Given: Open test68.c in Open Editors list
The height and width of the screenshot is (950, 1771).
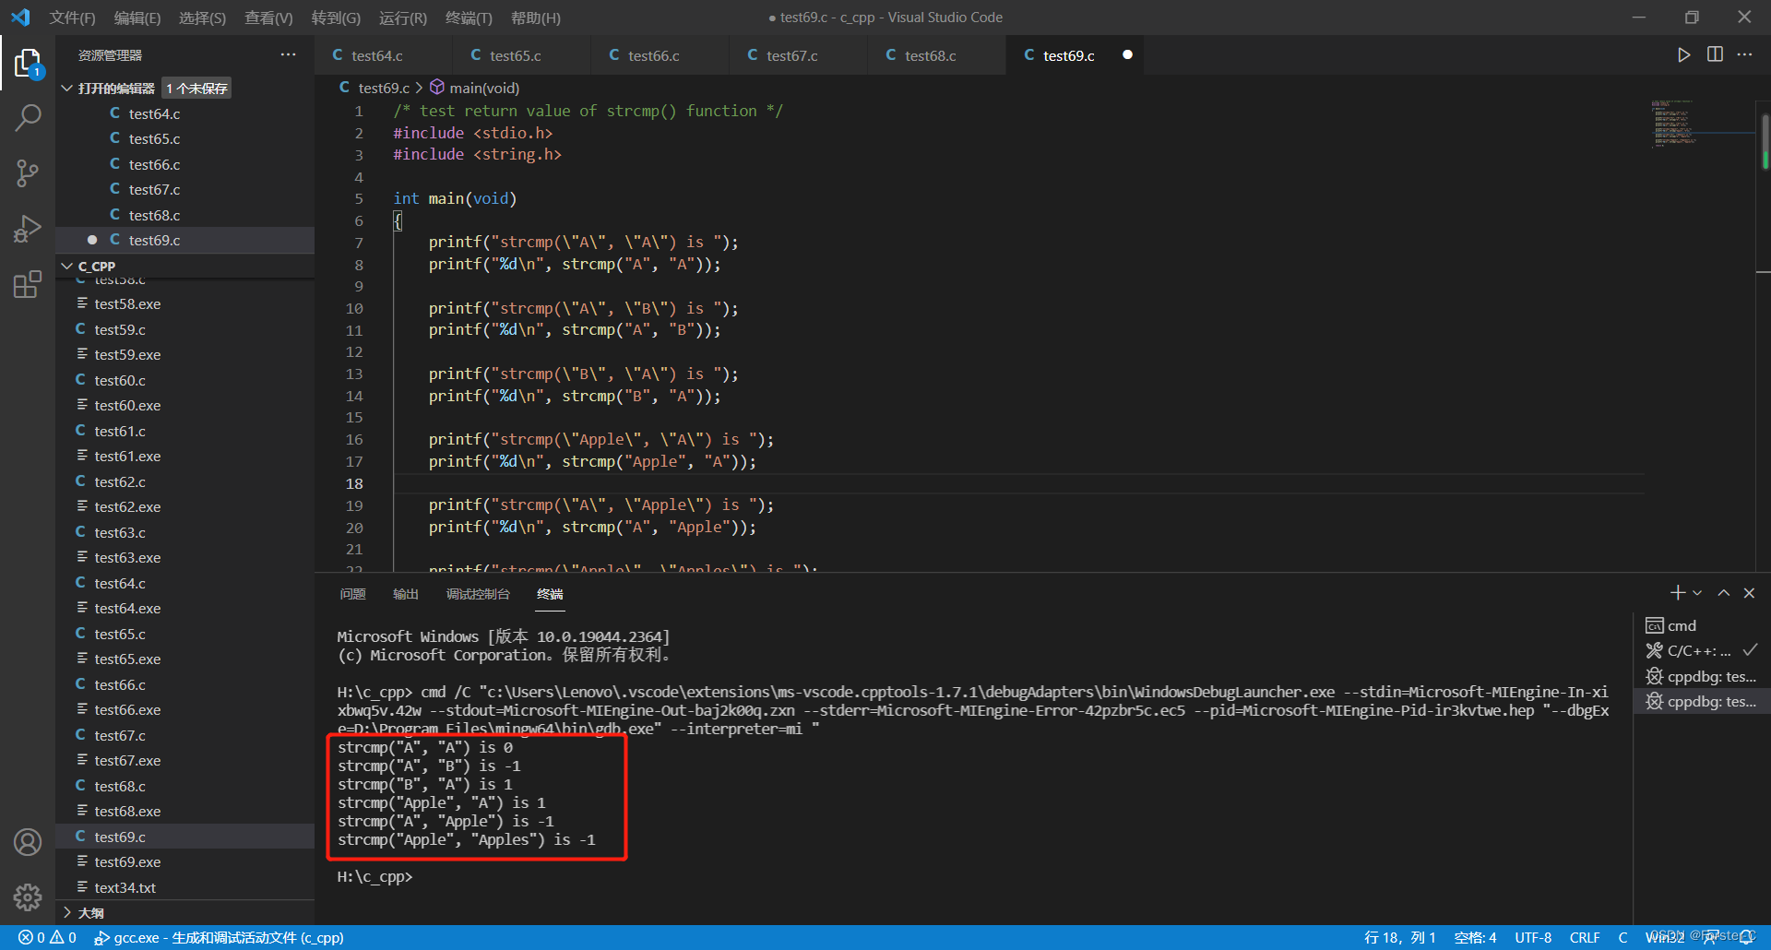Looking at the screenshot, I should pos(184,215).
